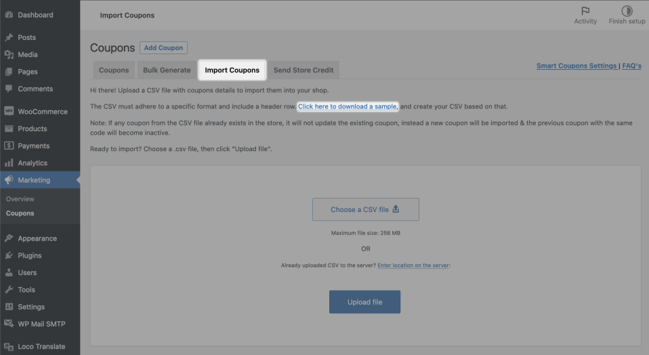Click the Settings sliders icon
This screenshot has height=355, width=649.
point(9,307)
